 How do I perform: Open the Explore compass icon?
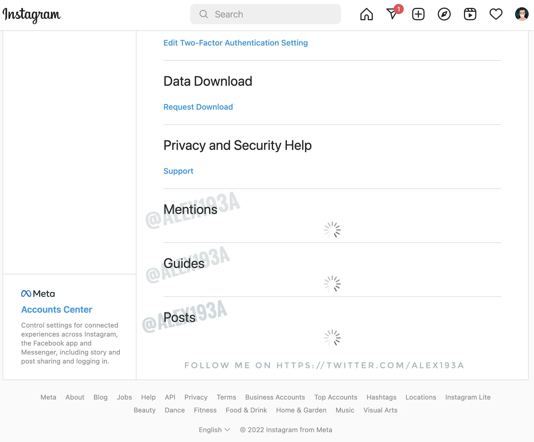444,14
